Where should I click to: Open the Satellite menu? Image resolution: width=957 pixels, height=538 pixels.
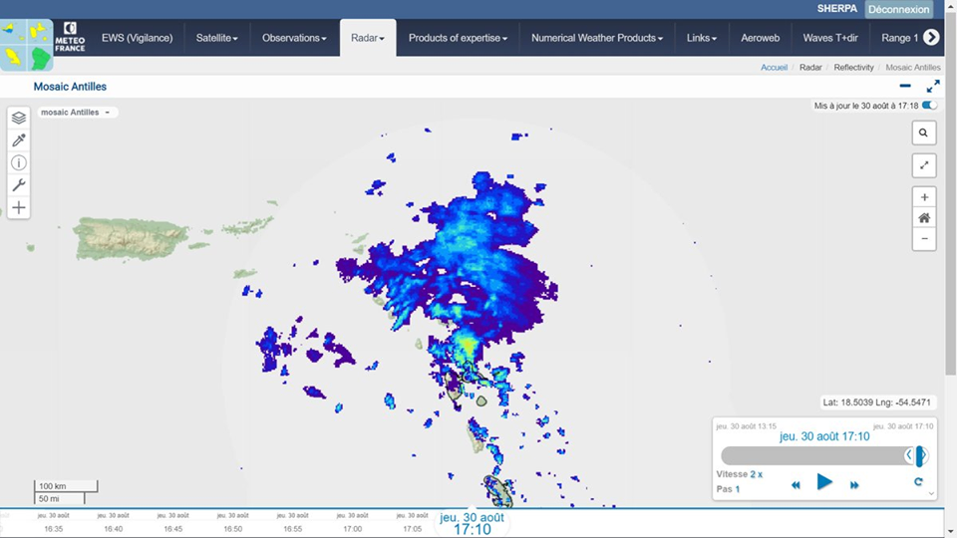(x=216, y=38)
